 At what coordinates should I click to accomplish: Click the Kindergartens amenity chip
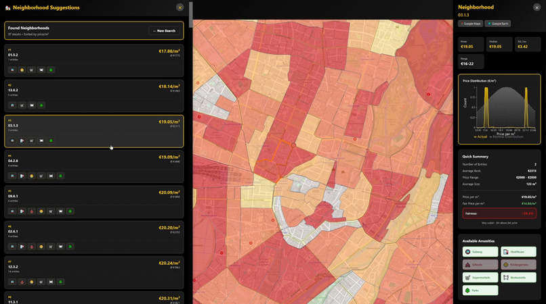[x=518, y=264]
